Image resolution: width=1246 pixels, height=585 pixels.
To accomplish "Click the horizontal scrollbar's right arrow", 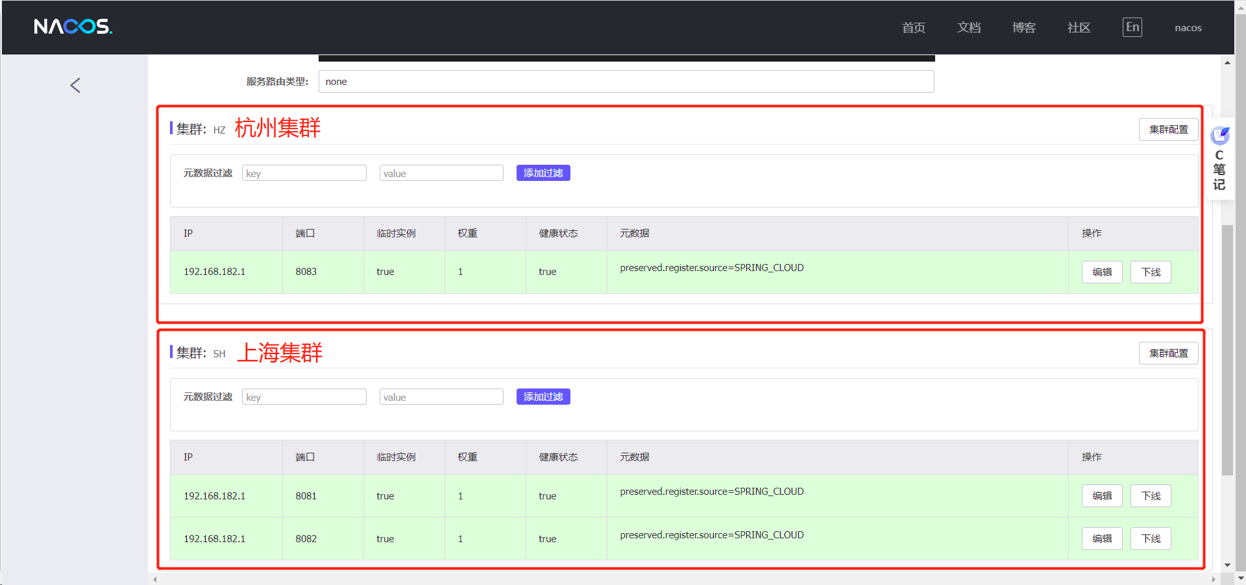I will (x=1214, y=579).
